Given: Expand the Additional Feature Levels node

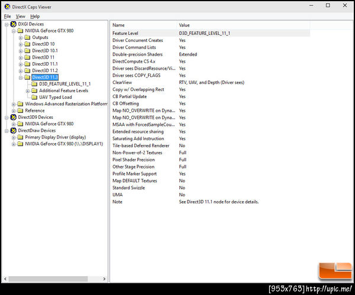Looking at the screenshot, I should (28, 91).
